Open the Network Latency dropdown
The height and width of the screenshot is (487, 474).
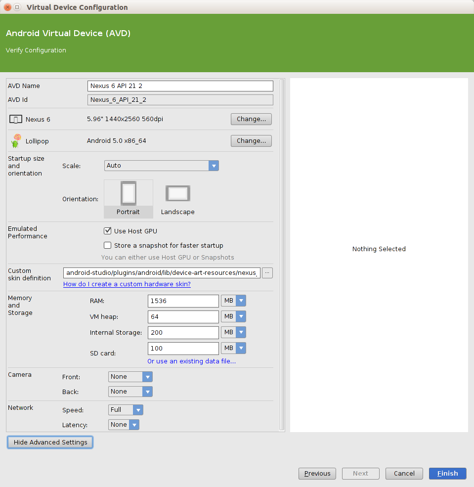click(124, 425)
